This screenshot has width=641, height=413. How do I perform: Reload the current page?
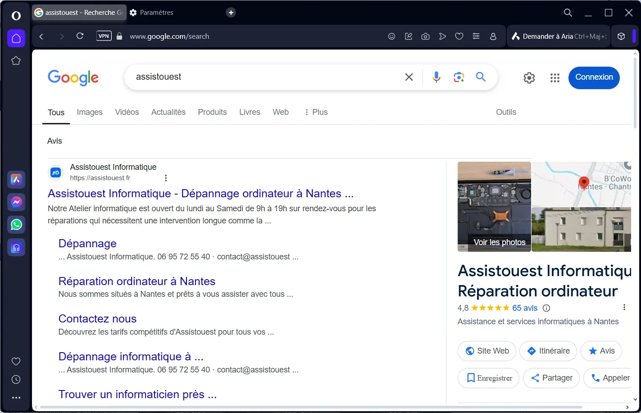(x=80, y=36)
